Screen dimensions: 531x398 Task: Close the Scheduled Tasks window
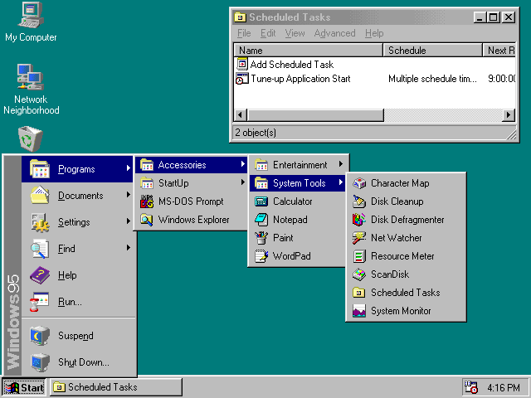[x=509, y=17]
